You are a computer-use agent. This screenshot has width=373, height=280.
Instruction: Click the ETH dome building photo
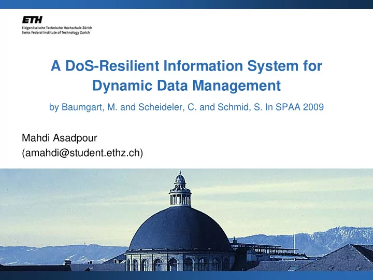point(187,220)
